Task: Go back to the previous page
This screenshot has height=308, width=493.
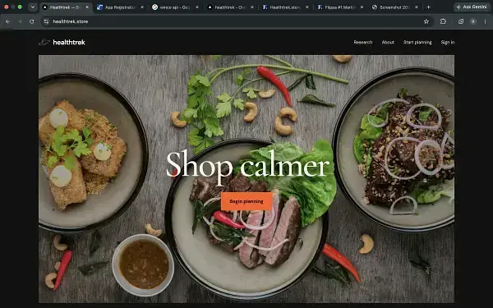Action: [7, 21]
